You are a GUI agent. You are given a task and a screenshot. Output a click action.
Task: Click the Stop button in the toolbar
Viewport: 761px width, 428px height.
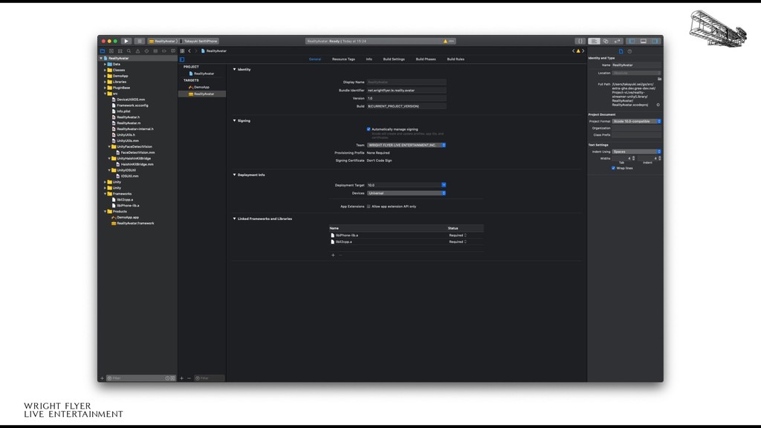click(x=139, y=41)
